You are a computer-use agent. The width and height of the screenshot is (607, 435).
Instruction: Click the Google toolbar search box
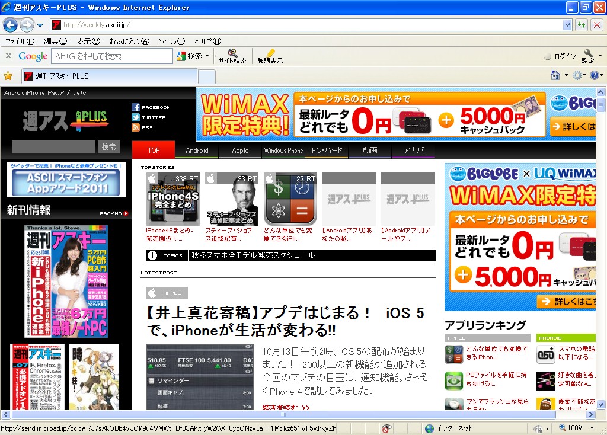click(112, 56)
